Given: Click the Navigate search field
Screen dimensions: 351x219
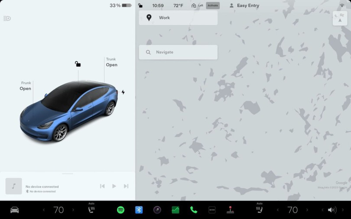Looking at the screenshot, I should (x=178, y=52).
